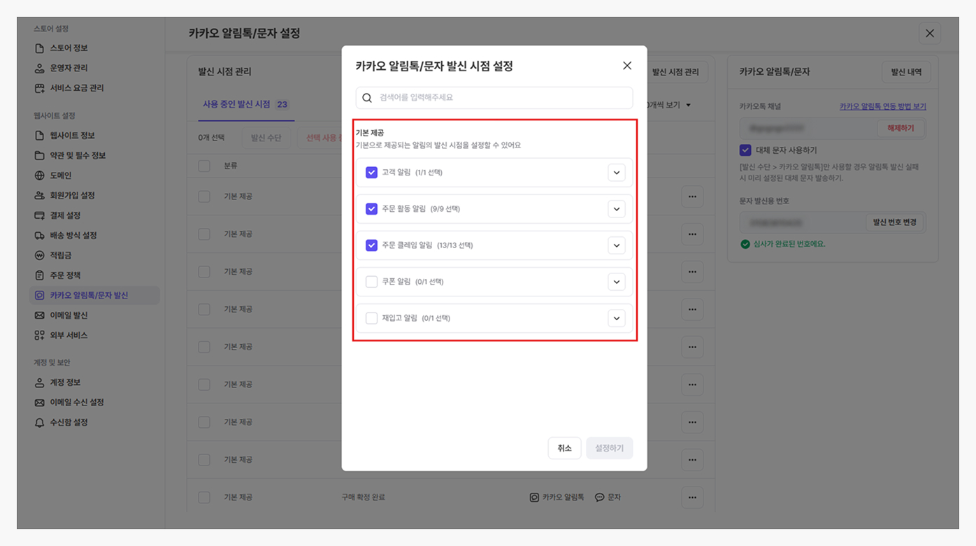Click the 발신 내역 button
The image size is (976, 546).
[906, 72]
